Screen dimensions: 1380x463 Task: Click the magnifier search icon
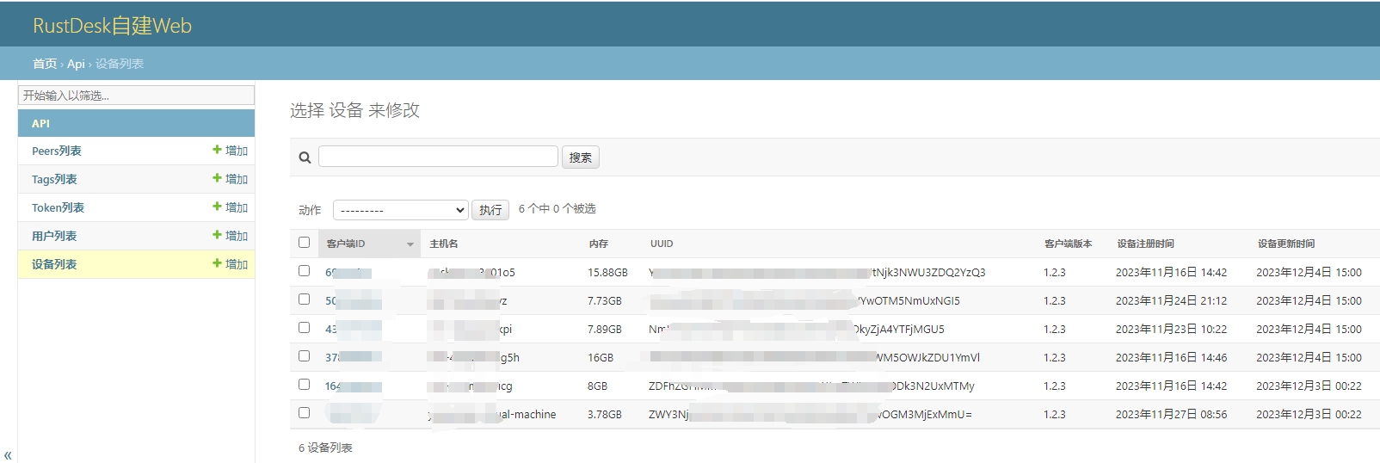pos(305,157)
